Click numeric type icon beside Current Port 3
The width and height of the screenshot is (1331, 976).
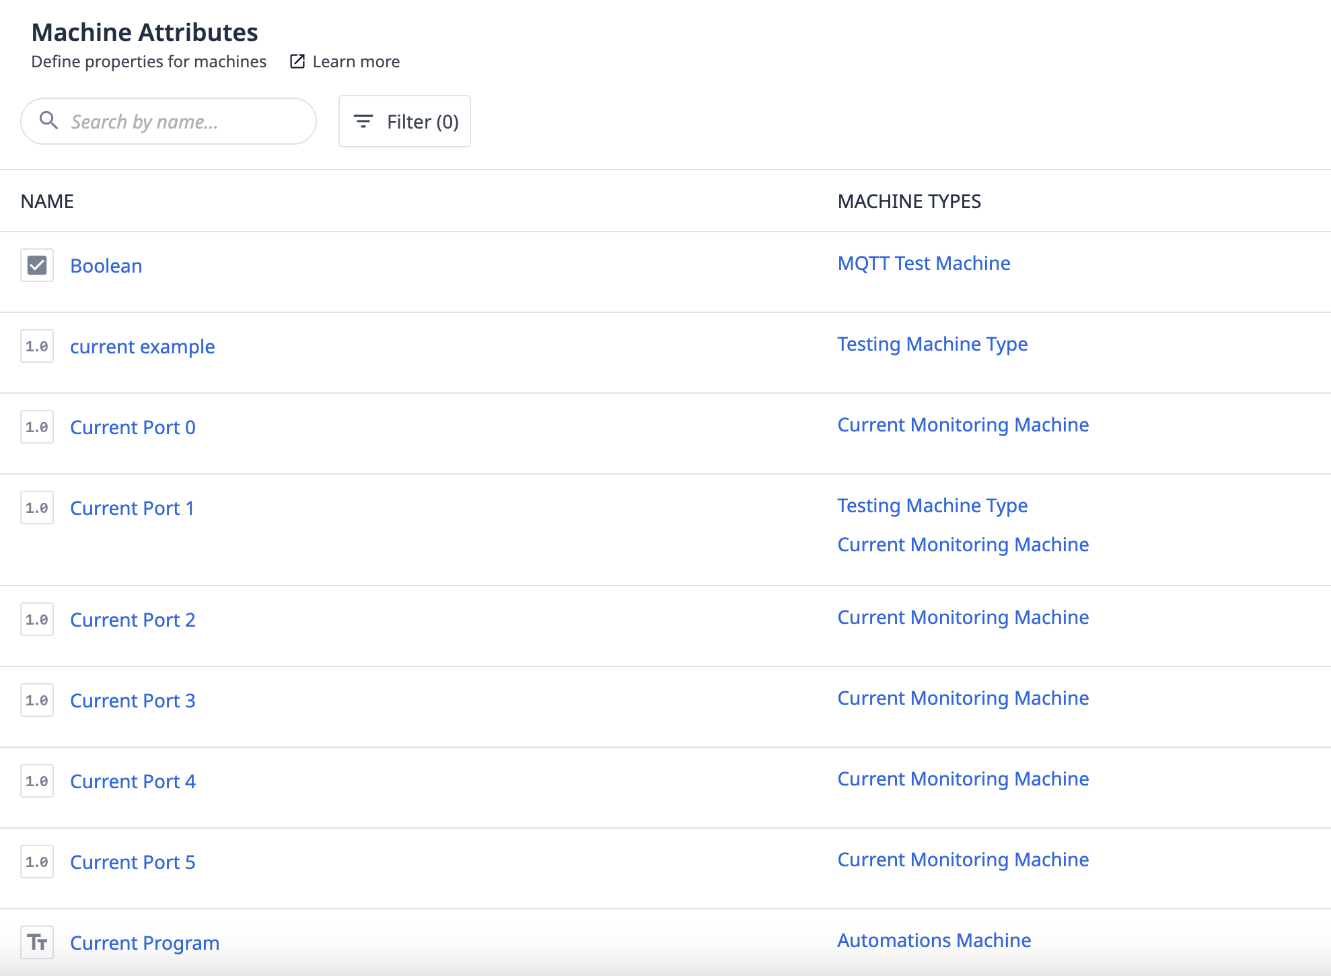(x=37, y=700)
